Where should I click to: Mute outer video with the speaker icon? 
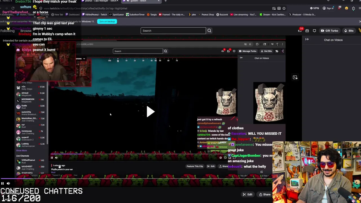pos(8,184)
